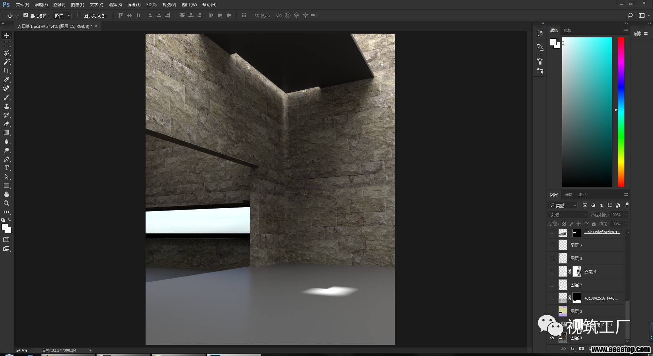The width and height of the screenshot is (653, 356).
Task: Toggle Quick Mask mode
Action: click(6, 240)
